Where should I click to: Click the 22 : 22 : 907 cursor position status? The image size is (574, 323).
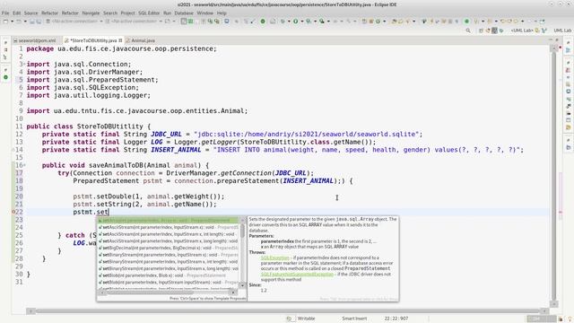[x=396, y=319]
